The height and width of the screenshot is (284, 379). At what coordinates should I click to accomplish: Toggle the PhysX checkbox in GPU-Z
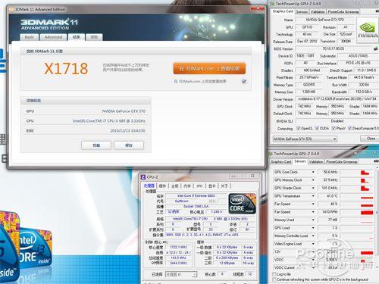coord(334,128)
